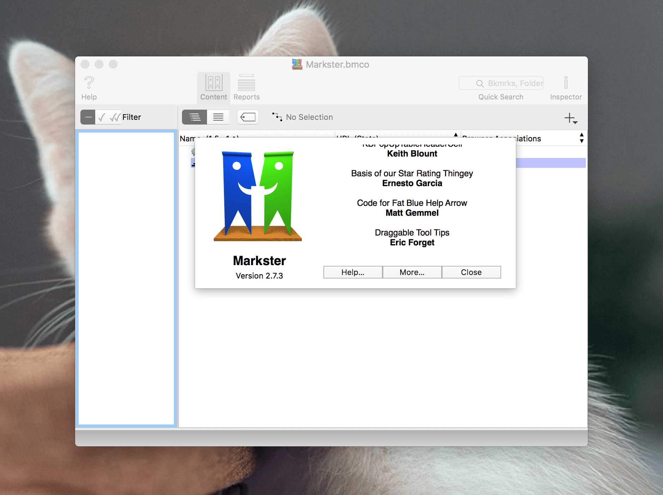The image size is (663, 495).
Task: Click the minus filter segment
Action: pos(88,117)
